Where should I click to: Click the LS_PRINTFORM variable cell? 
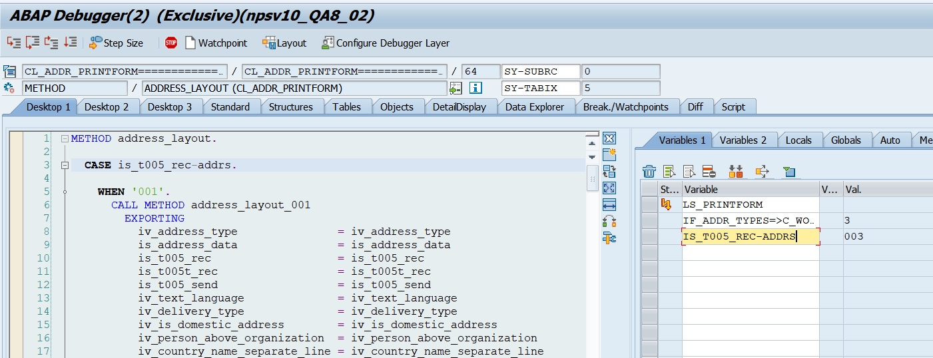751,204
